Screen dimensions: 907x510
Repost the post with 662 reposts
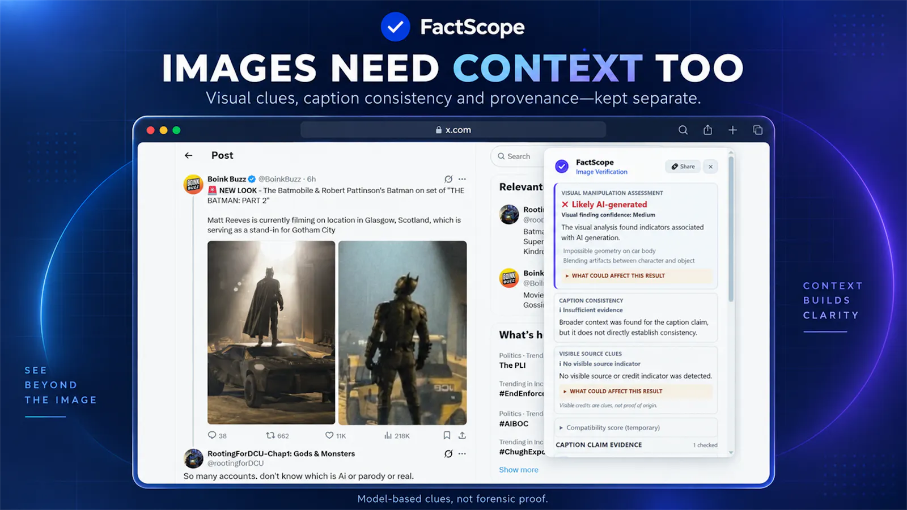click(x=278, y=435)
